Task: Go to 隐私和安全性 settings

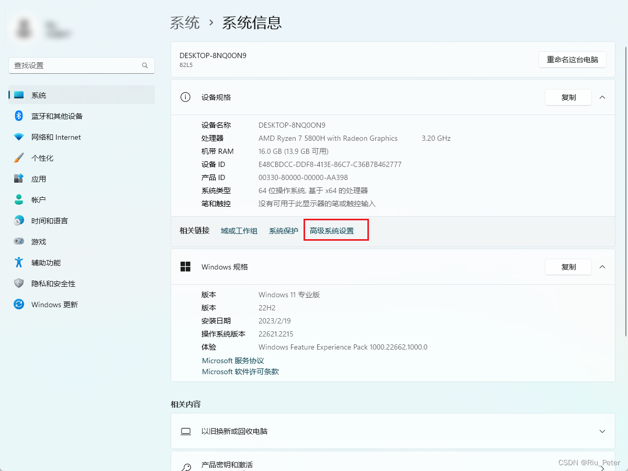Action: (x=82, y=284)
